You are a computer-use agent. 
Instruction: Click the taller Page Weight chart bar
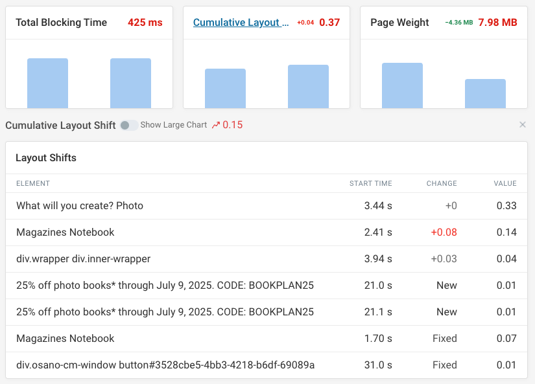pyautogui.click(x=403, y=83)
